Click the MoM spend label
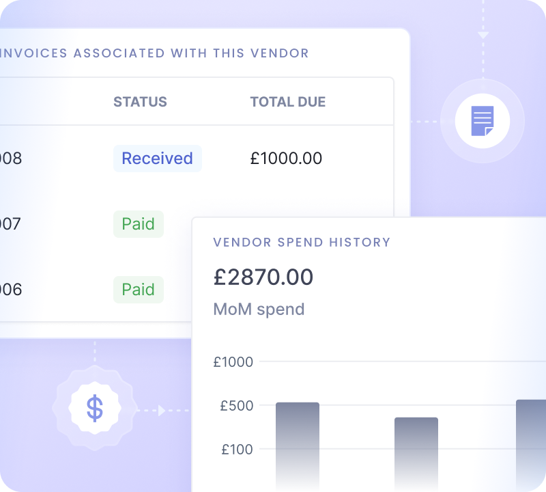This screenshot has height=492, width=546. click(259, 309)
